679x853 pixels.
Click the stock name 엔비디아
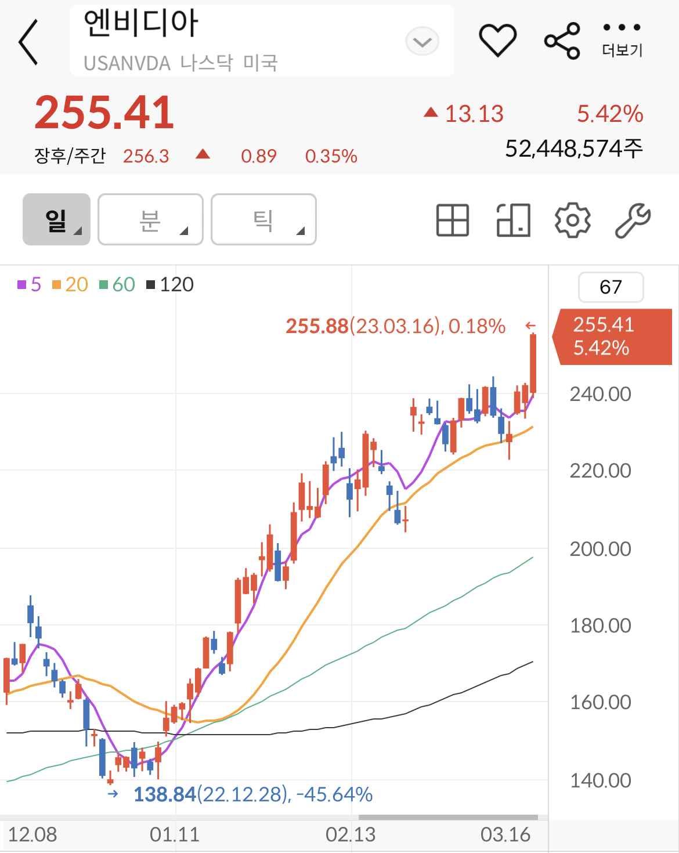pyautogui.click(x=141, y=23)
